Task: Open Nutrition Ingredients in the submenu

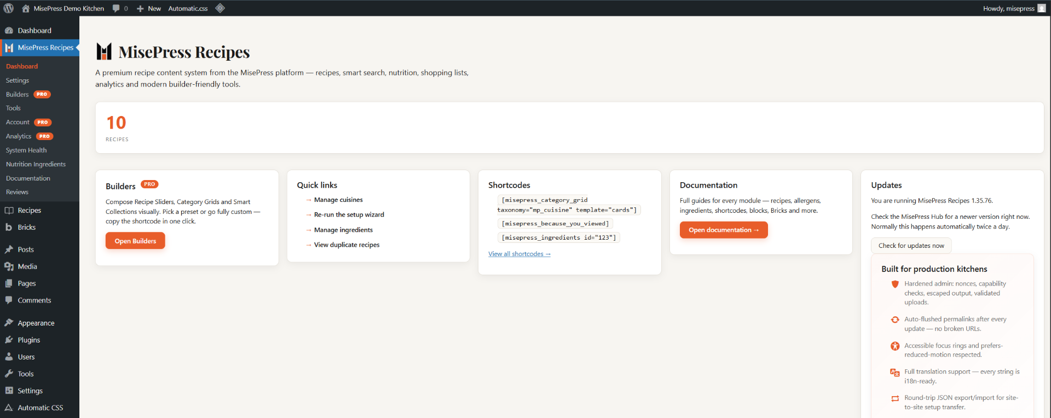Action: click(x=36, y=164)
